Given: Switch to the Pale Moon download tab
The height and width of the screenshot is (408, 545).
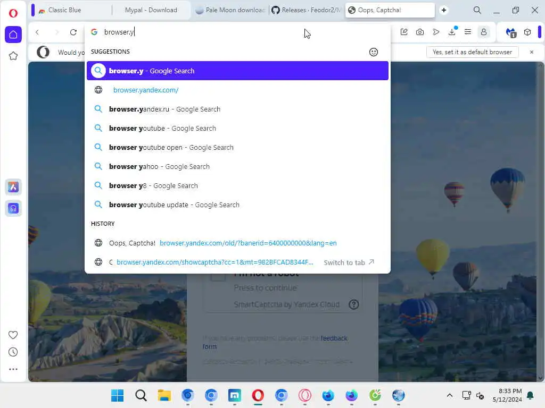Looking at the screenshot, I should 230,10.
